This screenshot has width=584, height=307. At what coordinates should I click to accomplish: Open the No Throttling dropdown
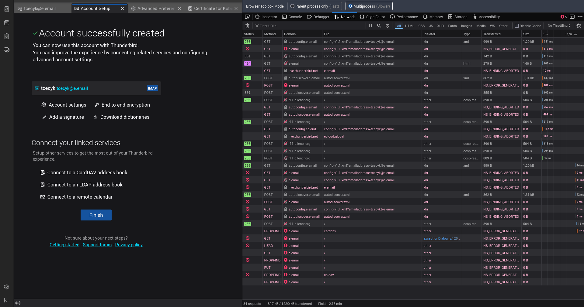point(559,26)
